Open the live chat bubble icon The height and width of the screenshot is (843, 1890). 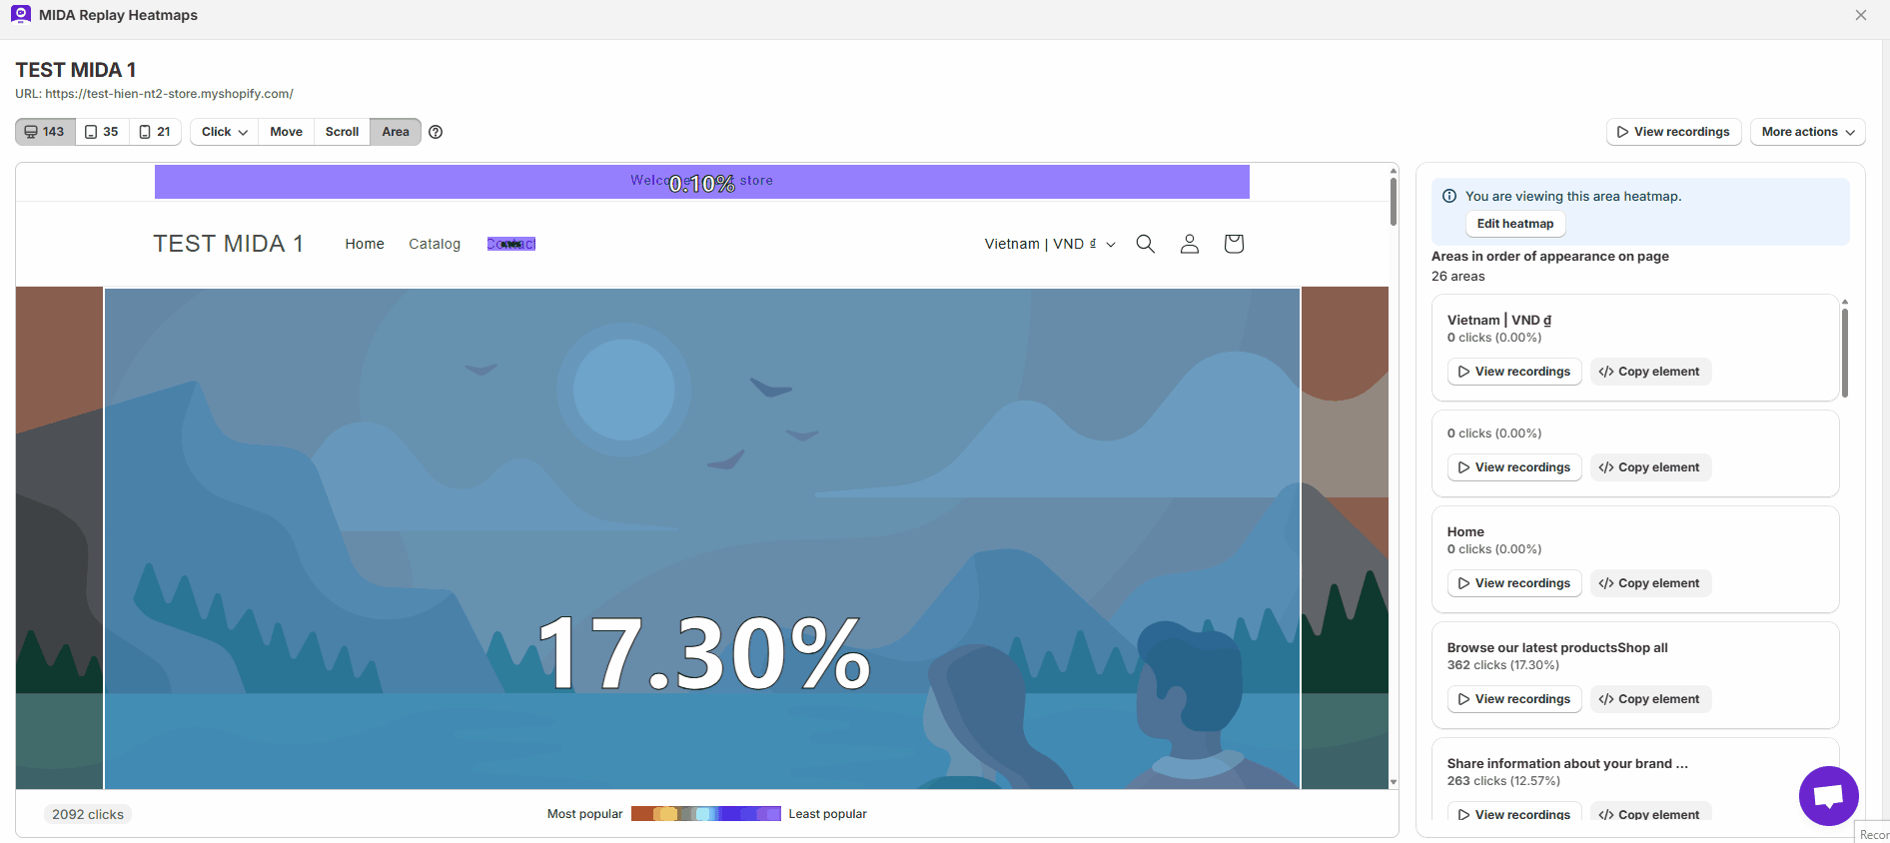(1828, 796)
